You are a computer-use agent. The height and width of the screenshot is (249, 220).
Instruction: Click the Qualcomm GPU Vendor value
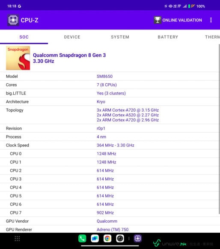coord(107,221)
